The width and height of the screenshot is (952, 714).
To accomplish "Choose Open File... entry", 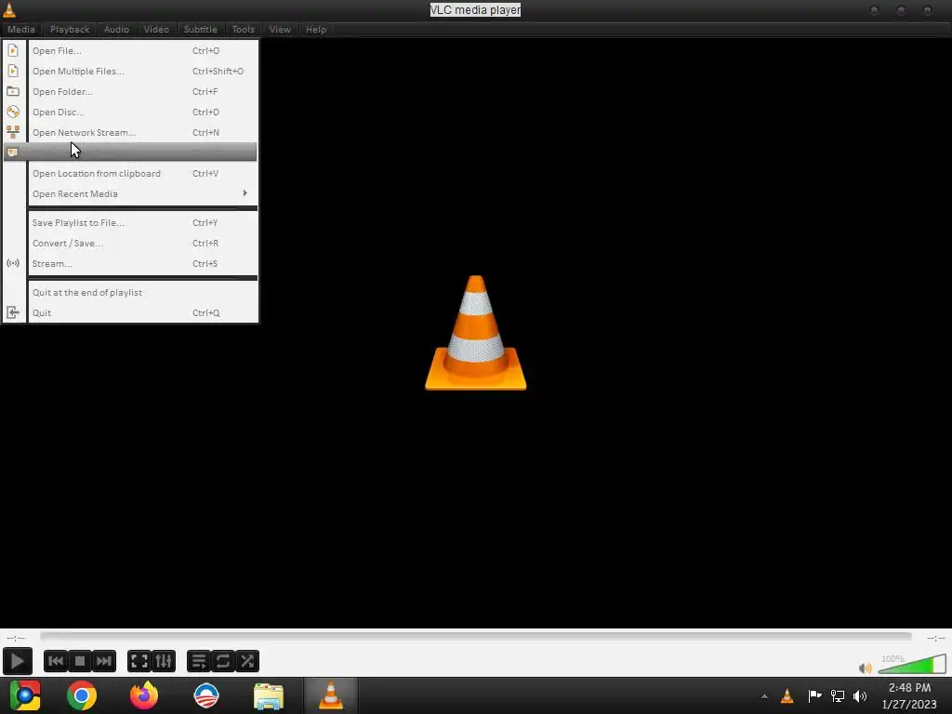I will tap(142, 50).
